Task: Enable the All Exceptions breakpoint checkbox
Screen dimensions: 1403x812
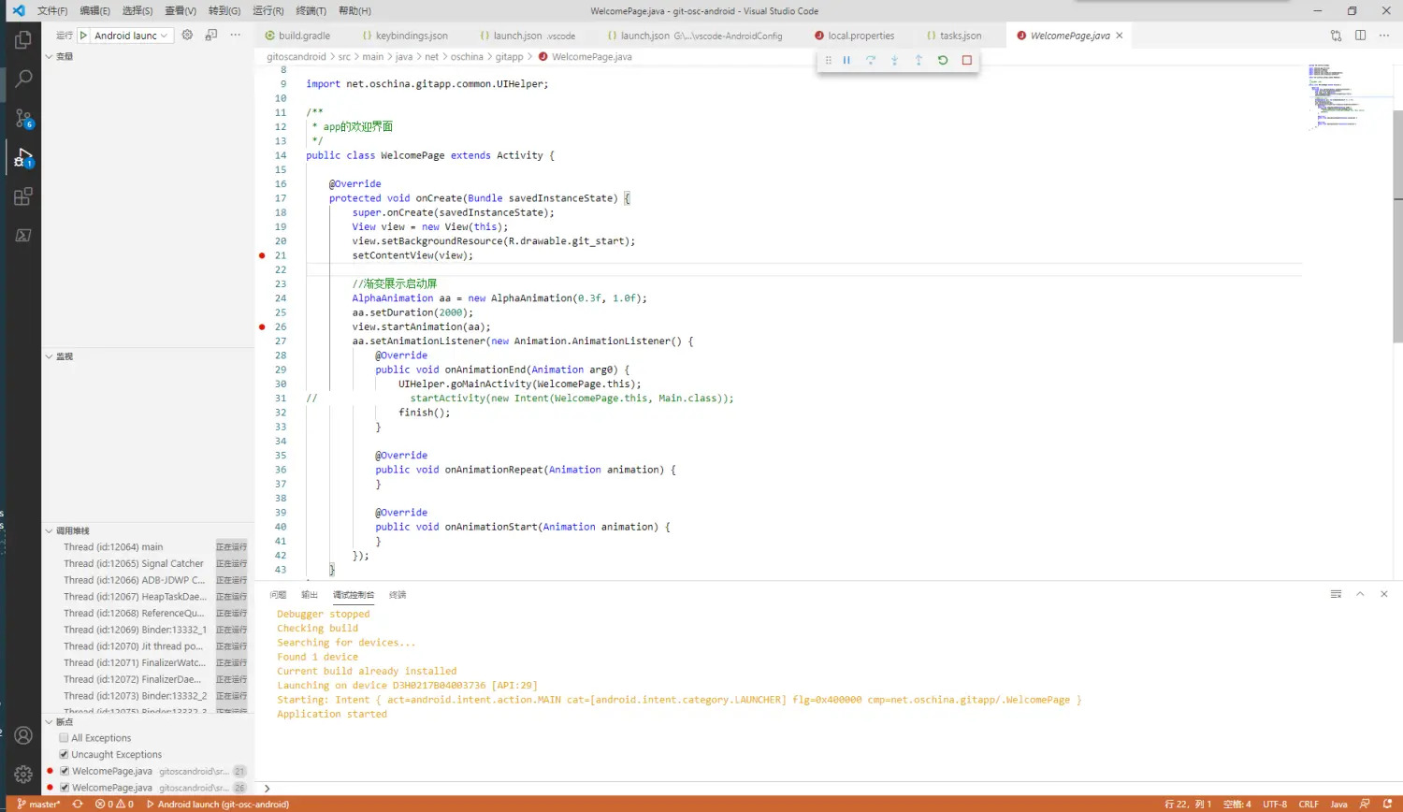Action: pos(64,738)
